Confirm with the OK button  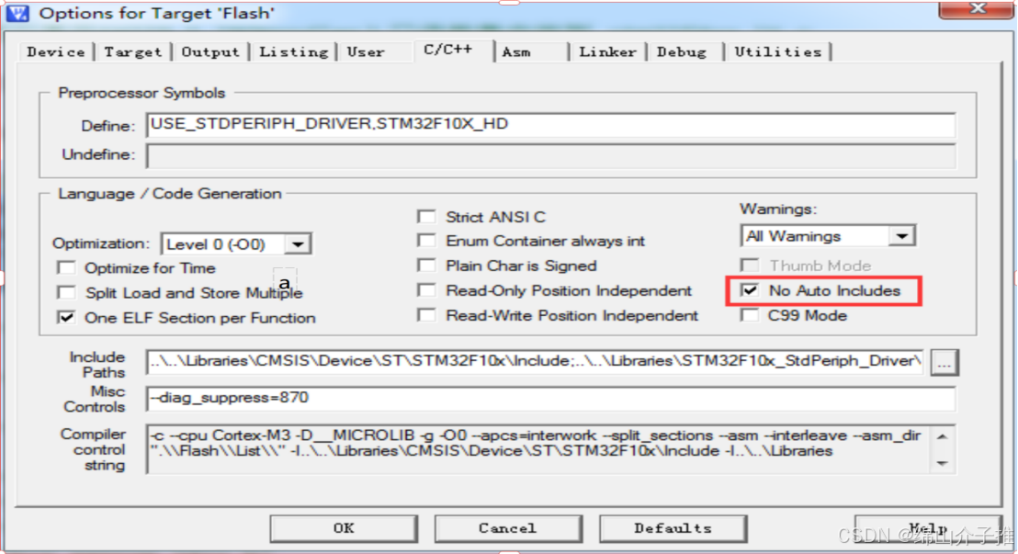[344, 528]
